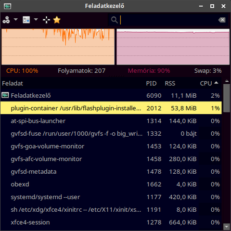
Task: Select the gvfs-afc-volume-monitor process
Action: click(x=111, y=159)
